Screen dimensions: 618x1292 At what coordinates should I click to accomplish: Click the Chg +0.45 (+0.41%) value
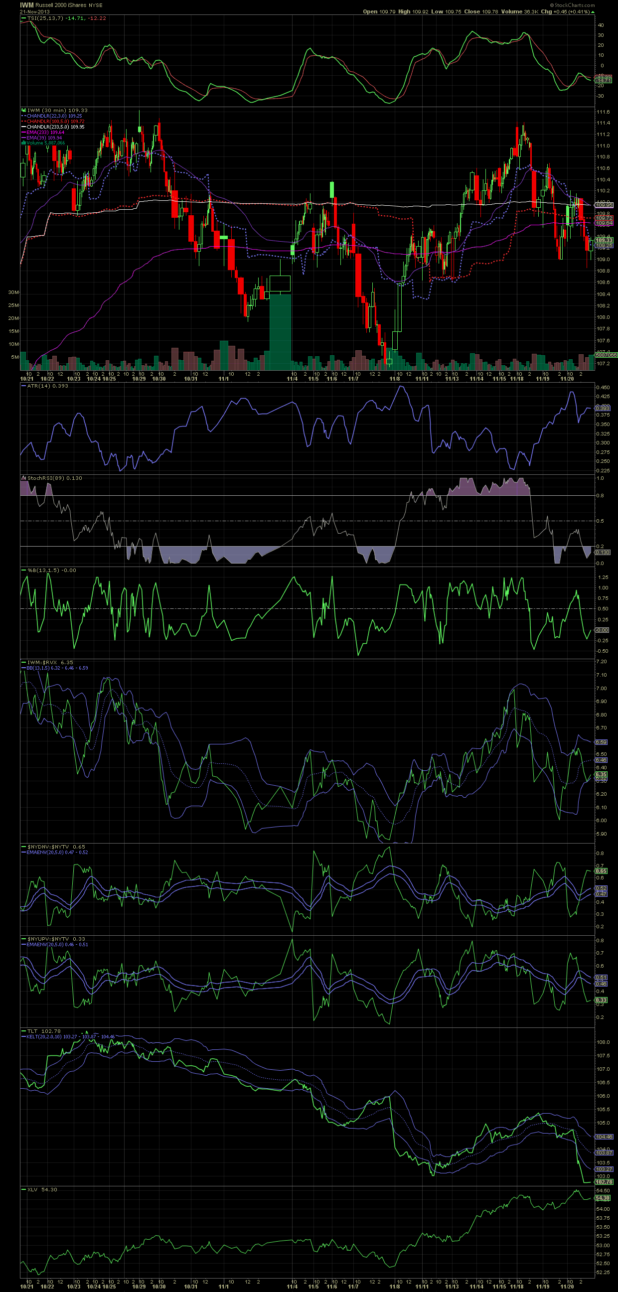pos(565,11)
